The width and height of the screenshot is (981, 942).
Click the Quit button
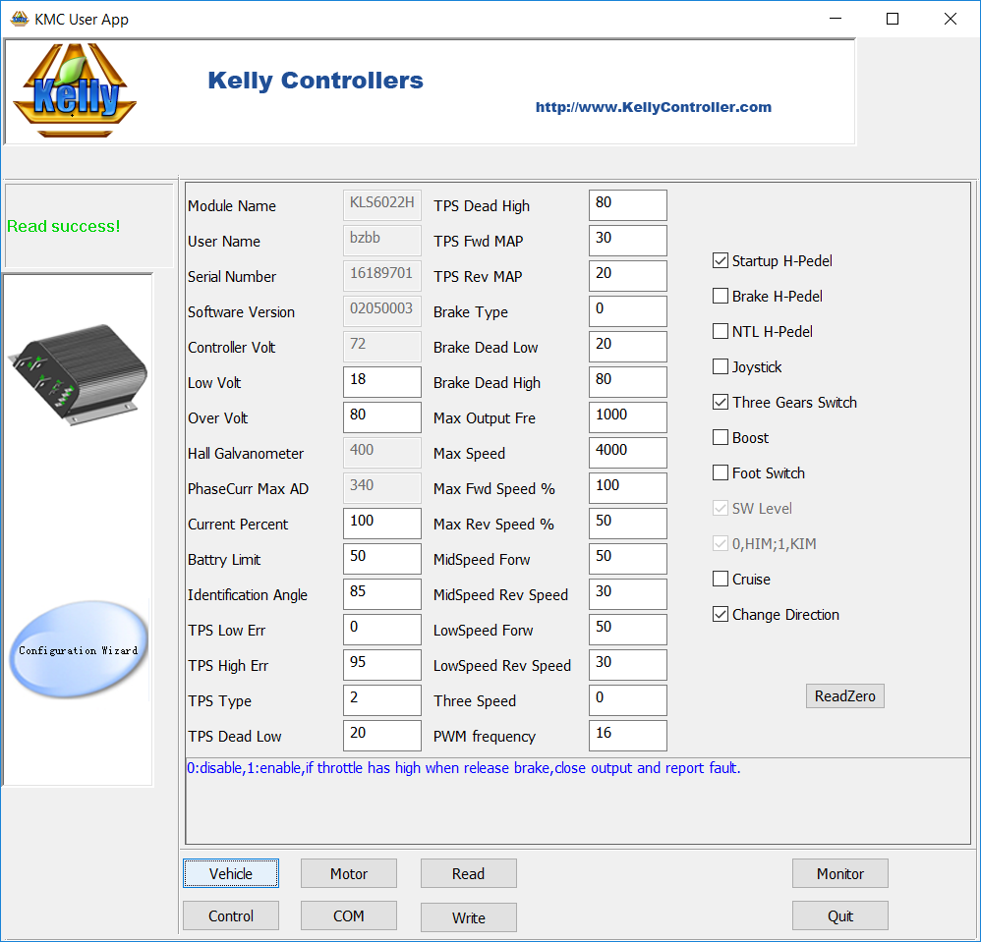[840, 915]
